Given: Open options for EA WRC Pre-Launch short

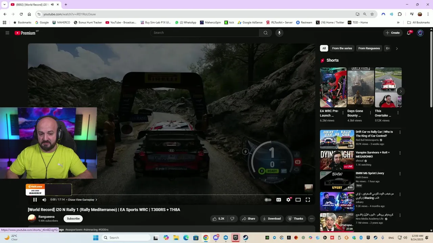Looking at the screenshot, I should [343, 113].
